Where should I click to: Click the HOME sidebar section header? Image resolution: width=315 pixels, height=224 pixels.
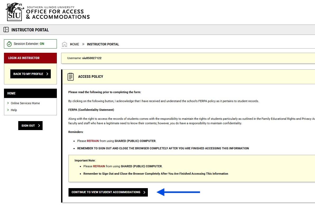tap(30, 93)
